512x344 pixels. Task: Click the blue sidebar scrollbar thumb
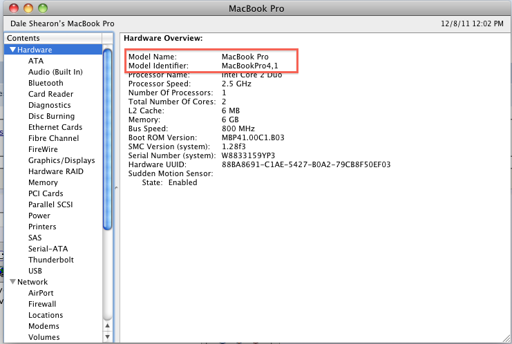coord(107,139)
